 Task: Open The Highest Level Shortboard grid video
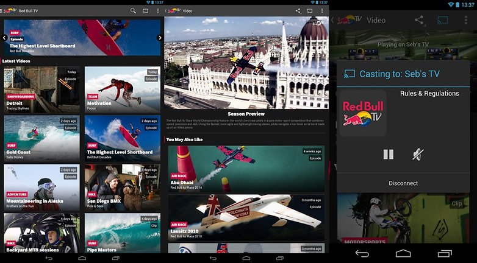[123, 138]
